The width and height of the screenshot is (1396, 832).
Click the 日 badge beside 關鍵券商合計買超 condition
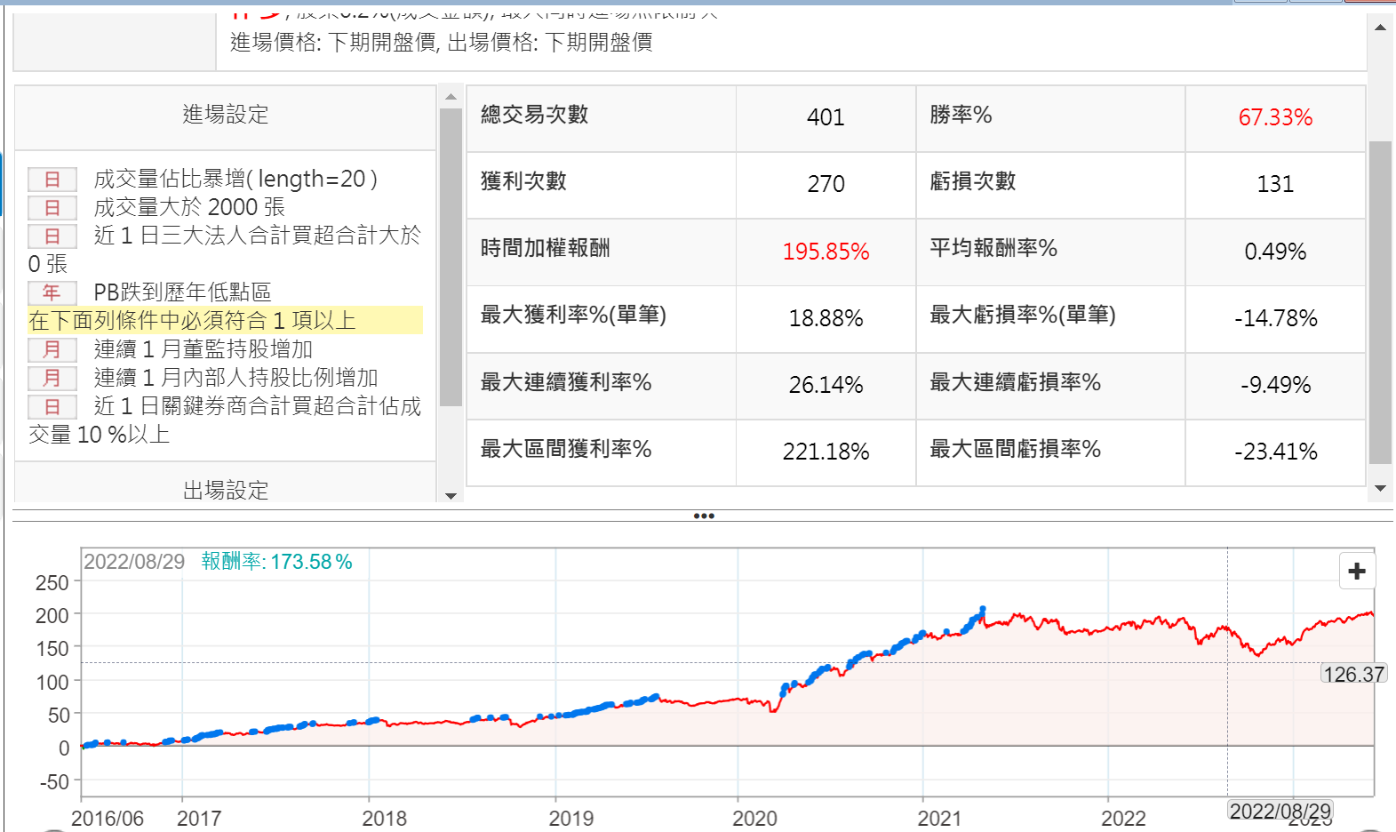pyautogui.click(x=52, y=406)
